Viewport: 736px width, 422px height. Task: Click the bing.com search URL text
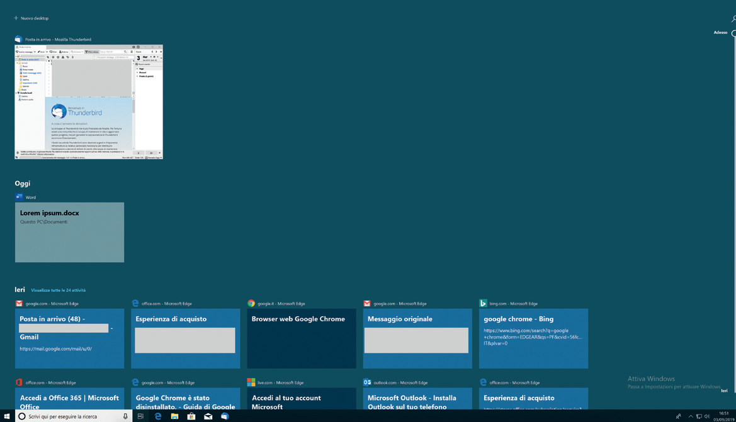tap(533, 336)
